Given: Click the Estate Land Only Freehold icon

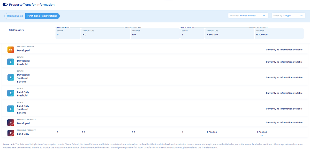Looking at the screenshot, I should [x=11, y=93].
